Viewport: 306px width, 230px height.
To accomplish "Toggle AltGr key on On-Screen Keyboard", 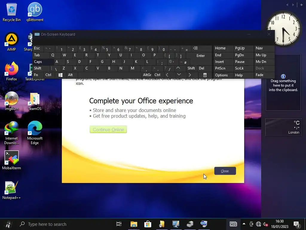I will point(147,75).
